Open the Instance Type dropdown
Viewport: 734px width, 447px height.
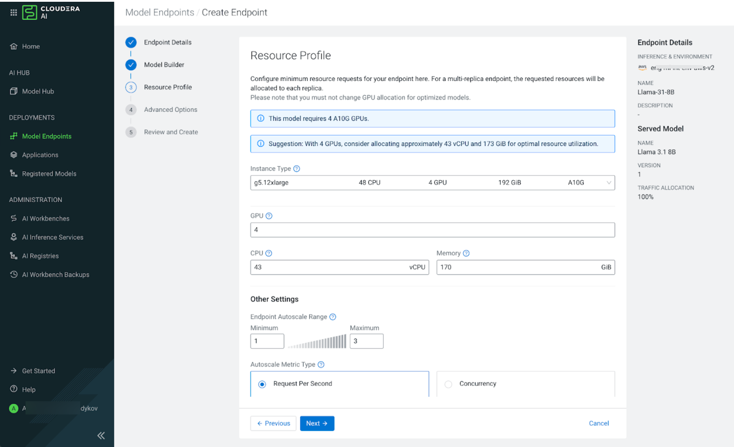click(432, 183)
